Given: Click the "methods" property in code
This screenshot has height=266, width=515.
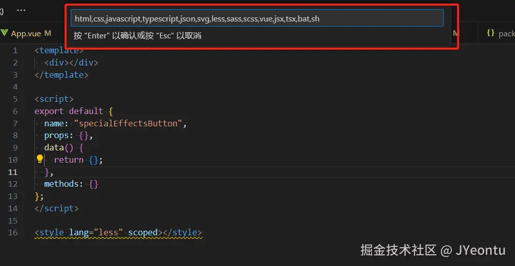Looking at the screenshot, I should coord(61,184).
